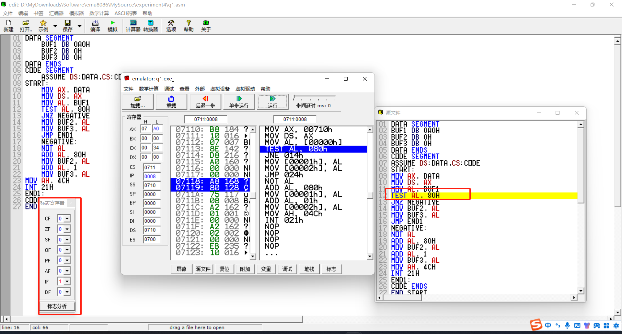Open a file with 打开 toolbar icon
This screenshot has width=622, height=334.
(26, 26)
